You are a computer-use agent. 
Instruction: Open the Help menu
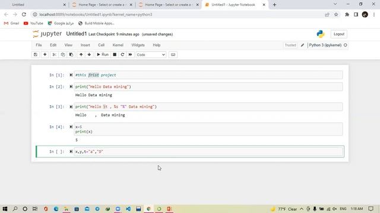[x=157, y=45]
